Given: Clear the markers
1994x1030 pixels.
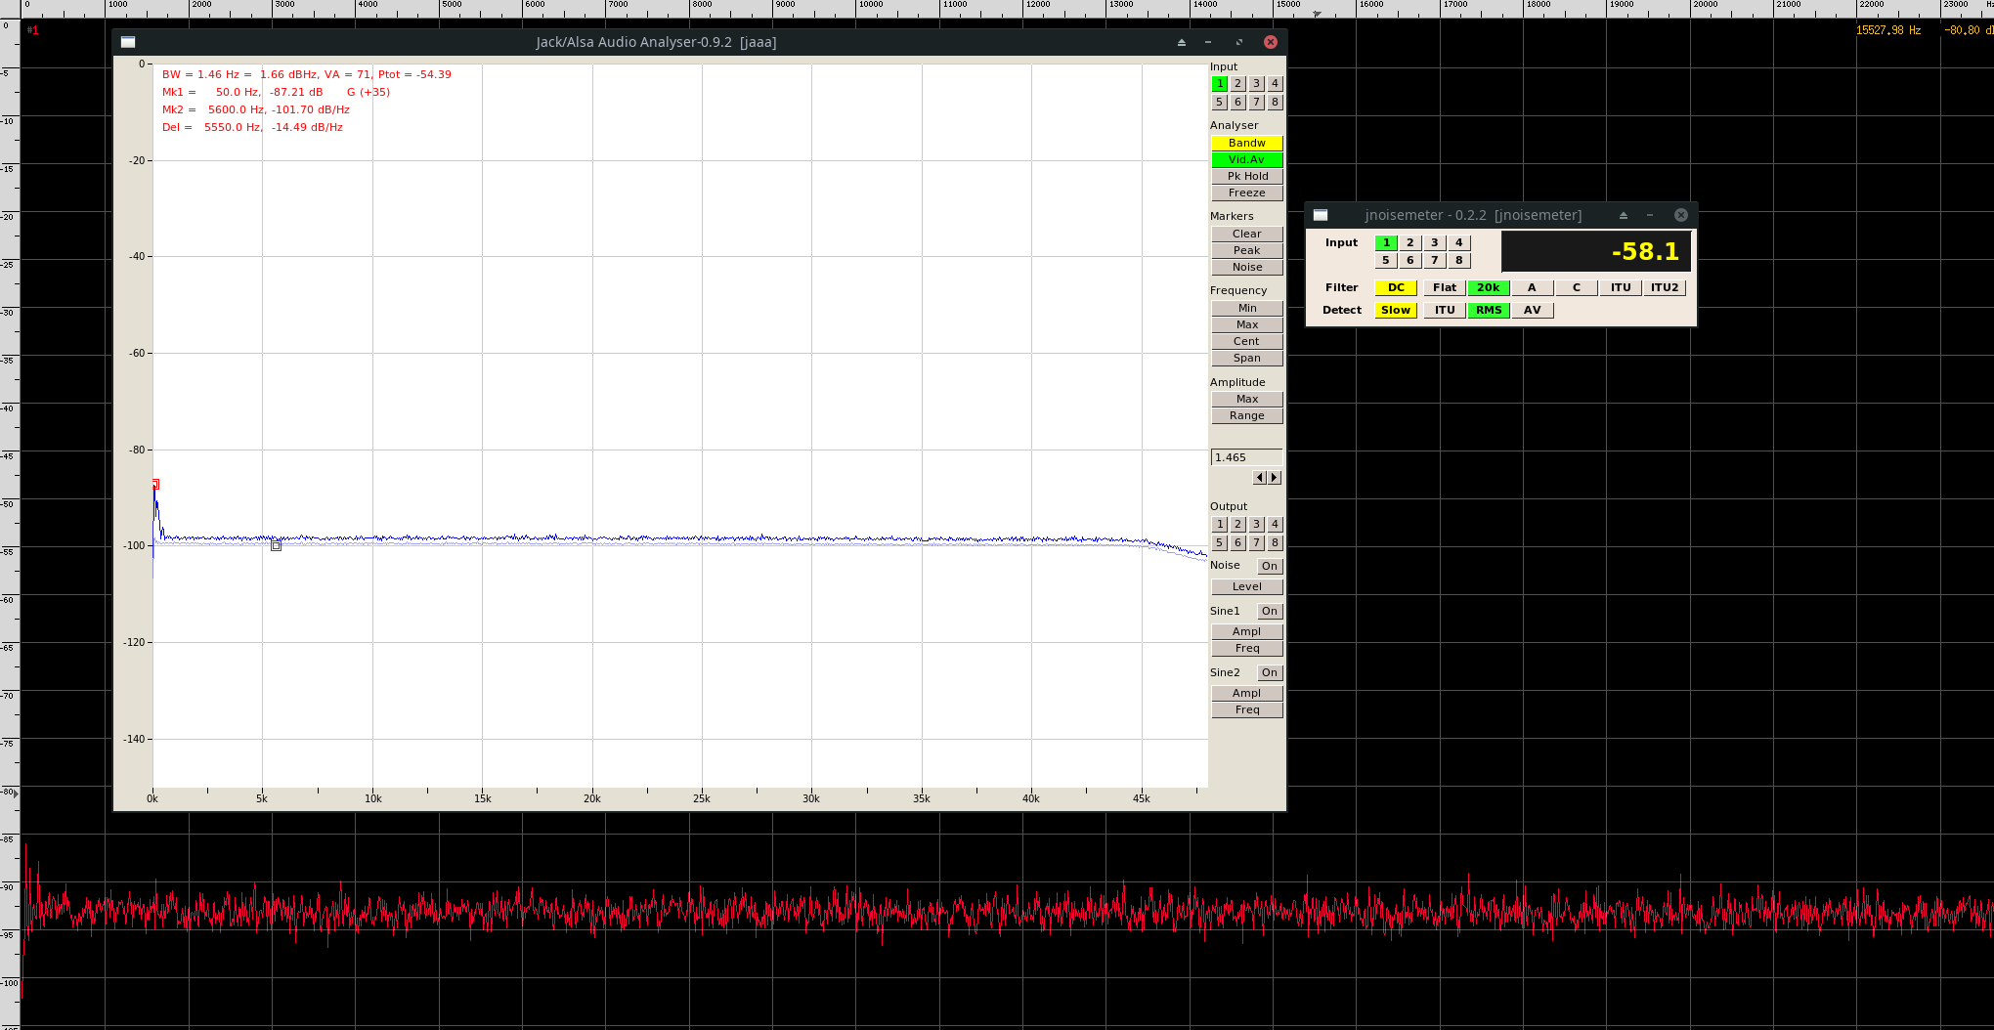Looking at the screenshot, I should [1246, 234].
